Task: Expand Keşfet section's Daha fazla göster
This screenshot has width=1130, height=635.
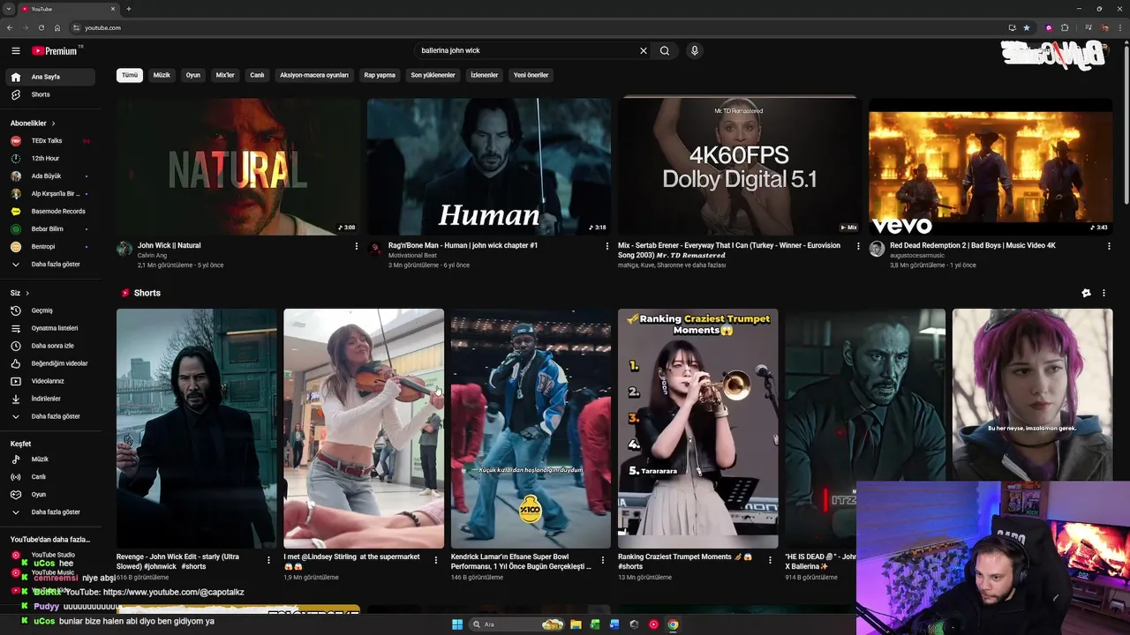Action: pyautogui.click(x=50, y=512)
